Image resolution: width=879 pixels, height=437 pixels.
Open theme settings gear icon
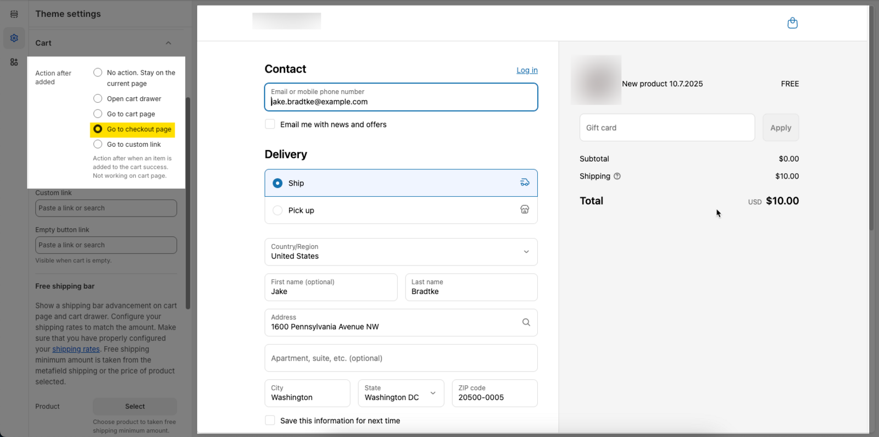14,38
